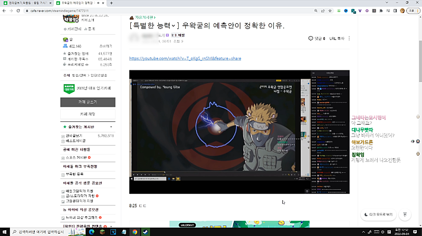Open 베스트게시글 board
The image size is (422, 236).
click(75, 141)
